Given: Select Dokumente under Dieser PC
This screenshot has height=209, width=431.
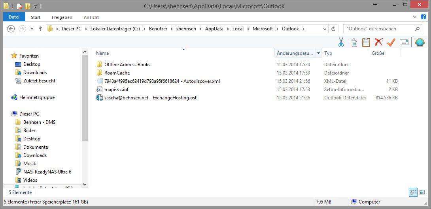Looking at the screenshot, I should [x=36, y=147].
